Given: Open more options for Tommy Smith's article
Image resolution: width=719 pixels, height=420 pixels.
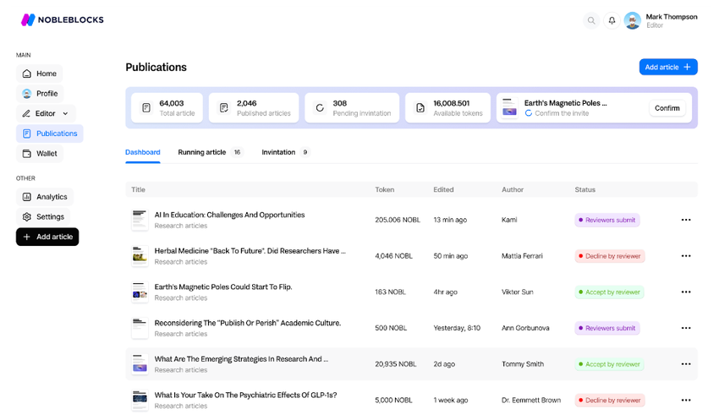Looking at the screenshot, I should (686, 364).
